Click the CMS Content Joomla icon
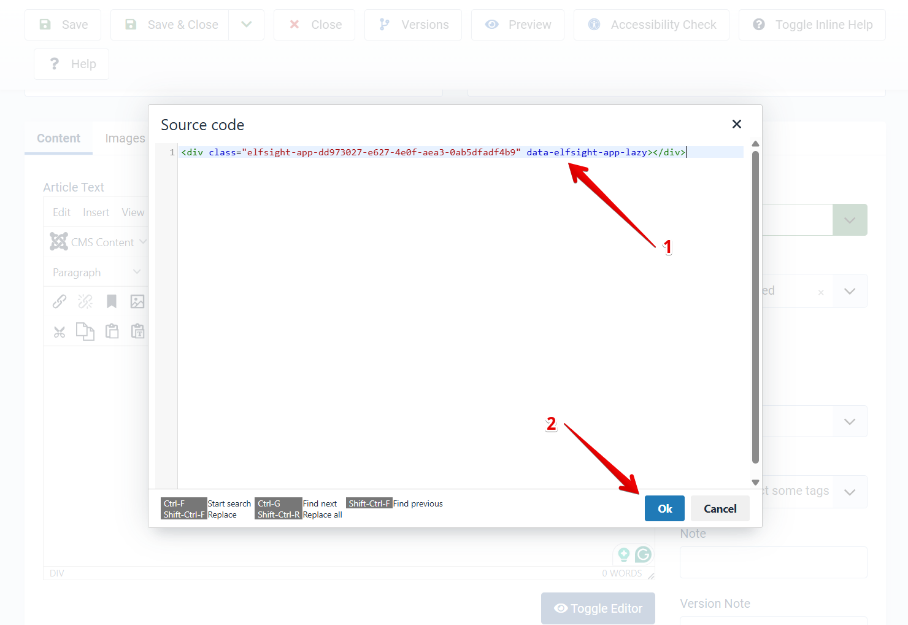Screen dimensions: 908x625 (x=59, y=241)
